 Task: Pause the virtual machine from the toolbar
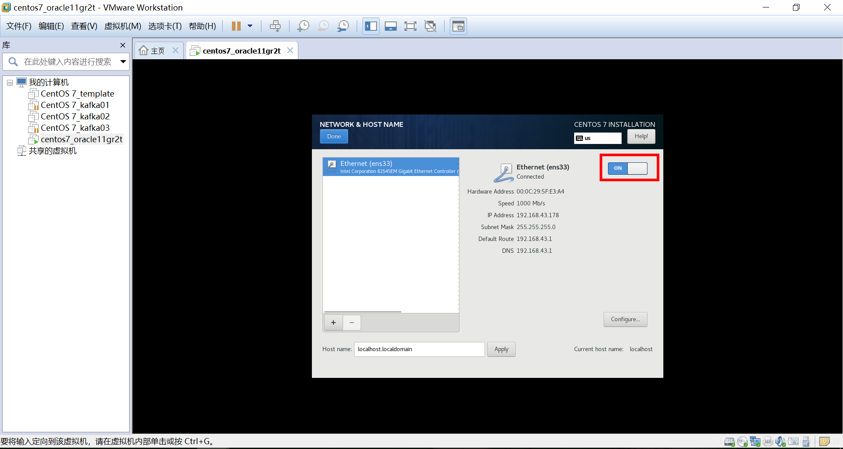click(236, 26)
